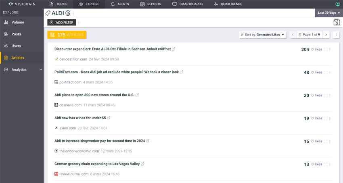Image resolution: width=343 pixels, height=183 pixels.
Task: Switch to the Explore tab
Action: 89,4
